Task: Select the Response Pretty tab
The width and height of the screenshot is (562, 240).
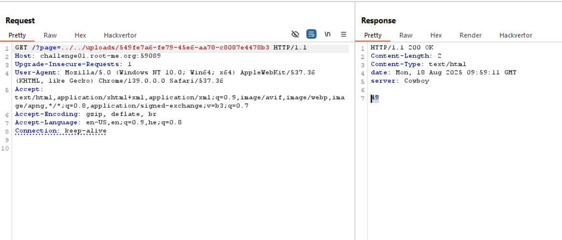Action: click(x=373, y=35)
